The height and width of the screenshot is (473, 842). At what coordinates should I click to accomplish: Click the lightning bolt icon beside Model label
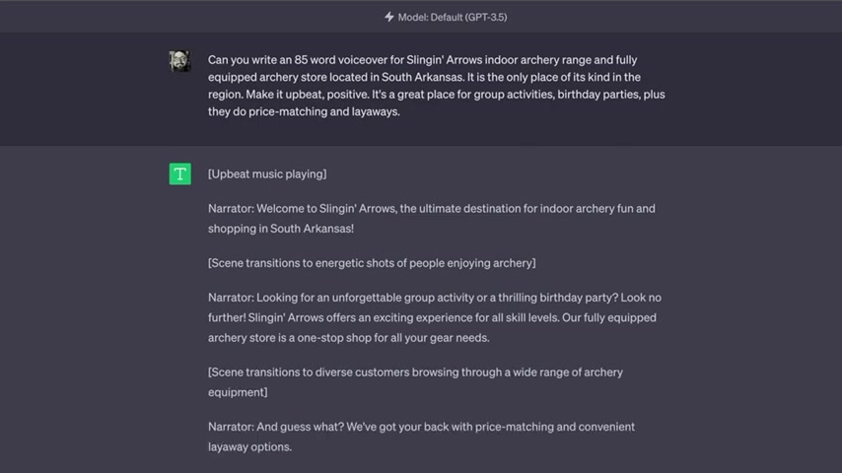click(389, 17)
